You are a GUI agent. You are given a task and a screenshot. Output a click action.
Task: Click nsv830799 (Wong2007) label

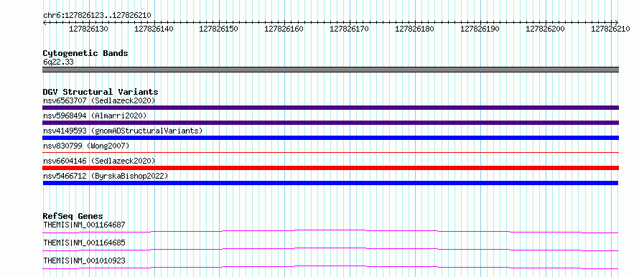[x=86, y=146]
